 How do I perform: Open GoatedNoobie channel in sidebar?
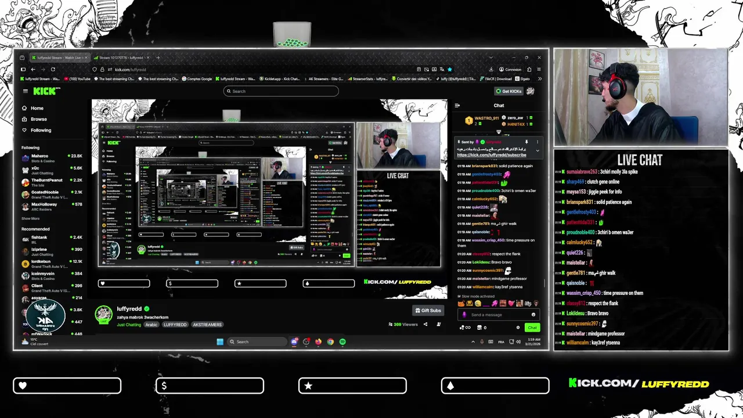[x=52, y=194]
